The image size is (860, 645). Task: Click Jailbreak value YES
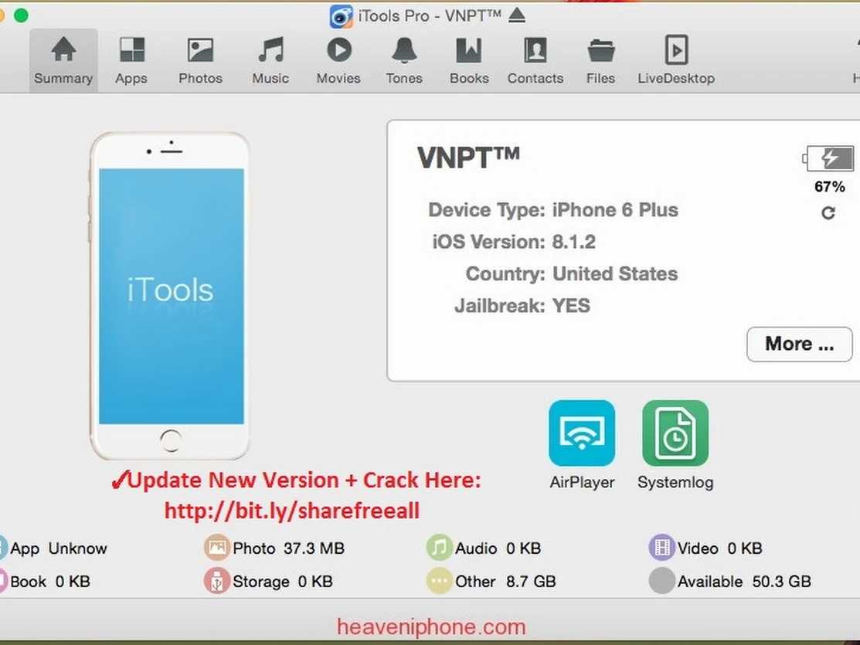571,305
